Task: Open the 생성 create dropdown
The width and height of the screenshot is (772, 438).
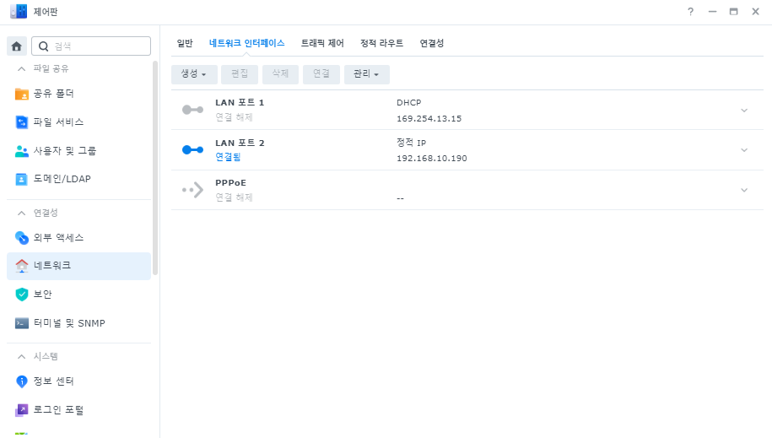Action: click(x=194, y=74)
